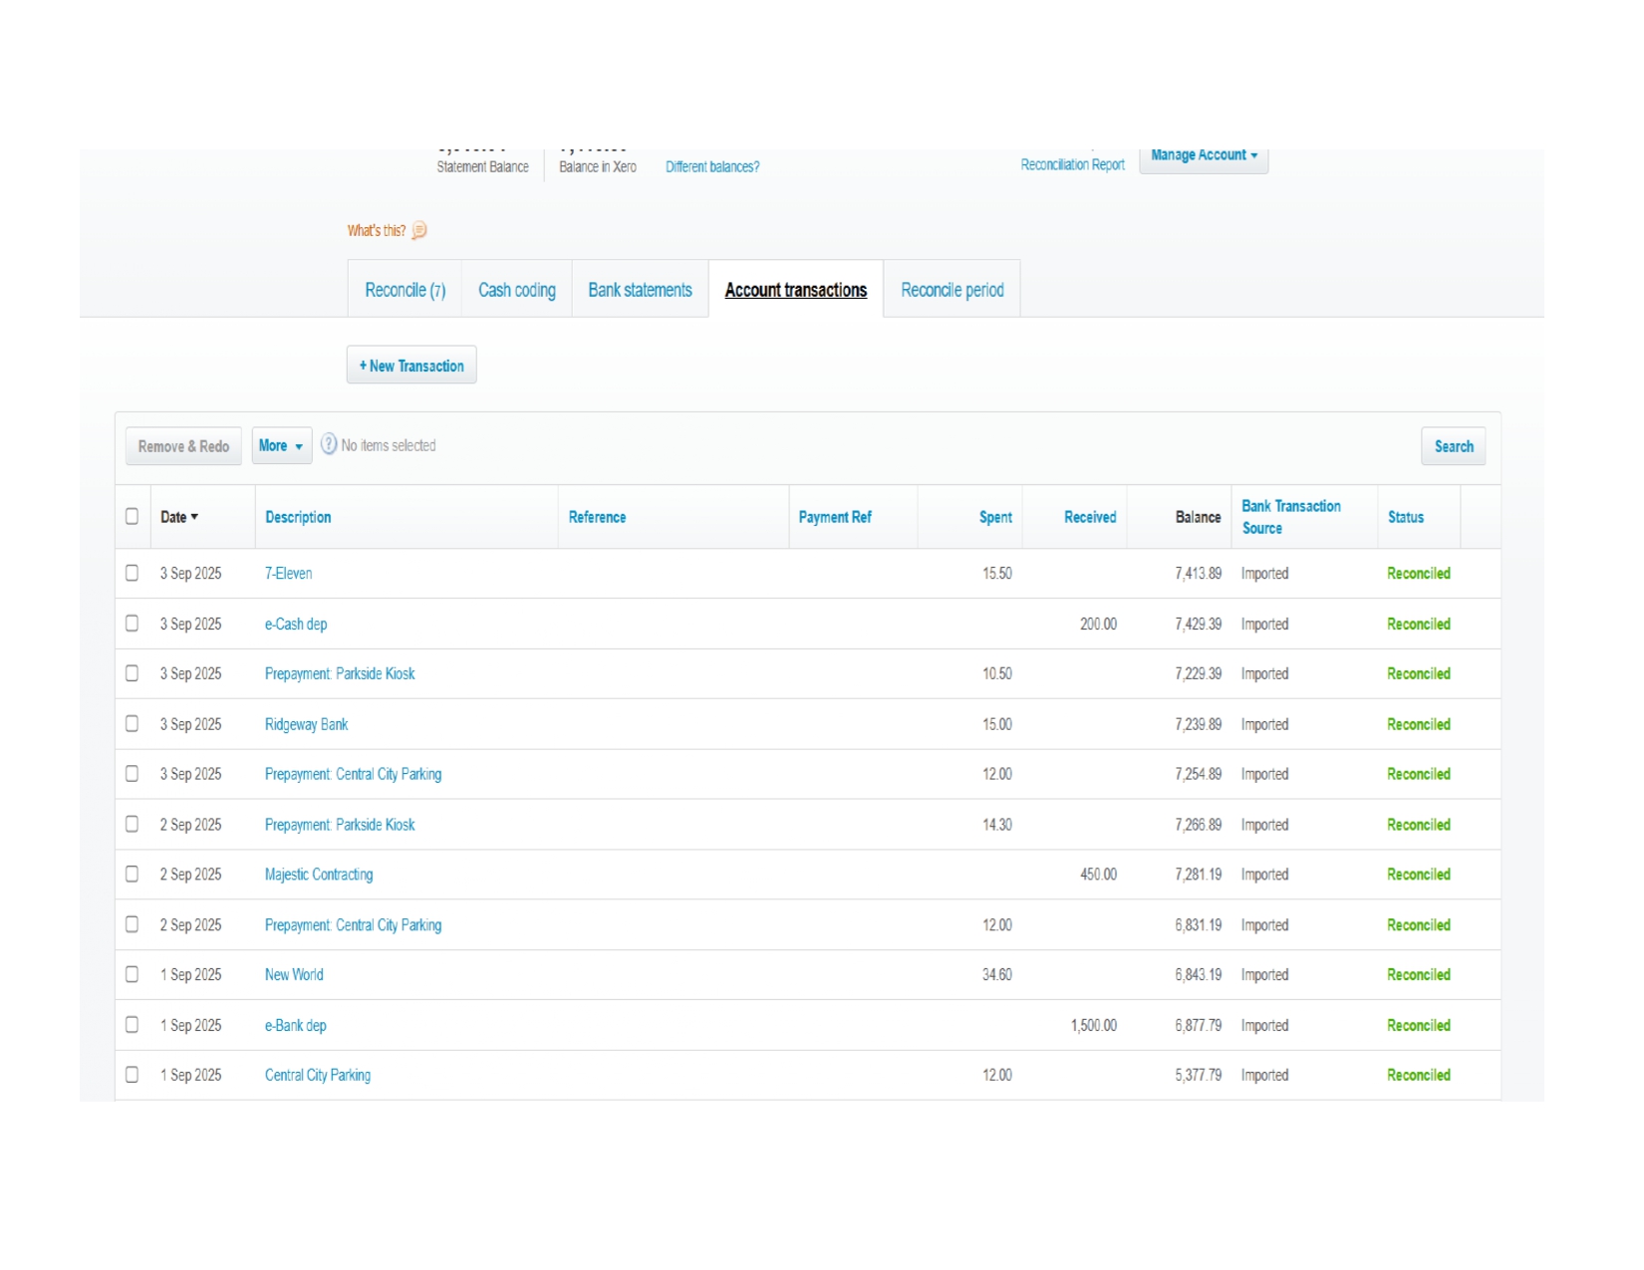Screen dimensions: 1644x1270
Task: Click the What's this speech bubble icon
Action: click(x=419, y=231)
